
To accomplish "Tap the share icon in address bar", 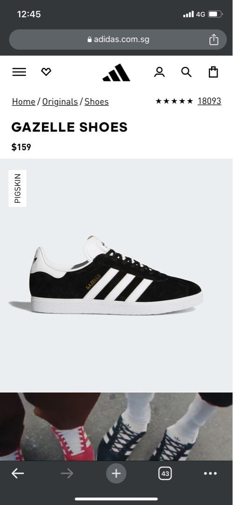I will [x=214, y=40].
